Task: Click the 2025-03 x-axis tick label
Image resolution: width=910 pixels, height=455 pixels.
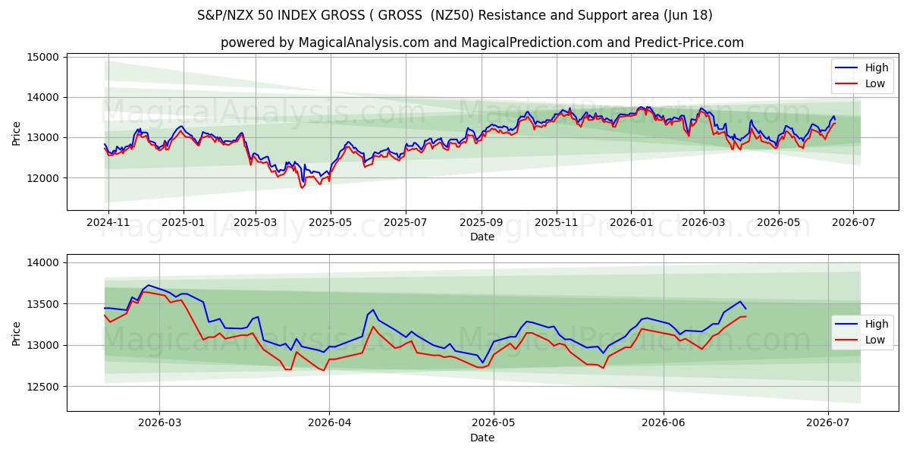Action: 256,223
